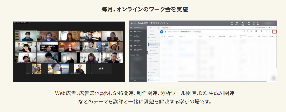Sort by ステータス column header
The width and height of the screenshot is (286, 112).
[x=200, y=37]
